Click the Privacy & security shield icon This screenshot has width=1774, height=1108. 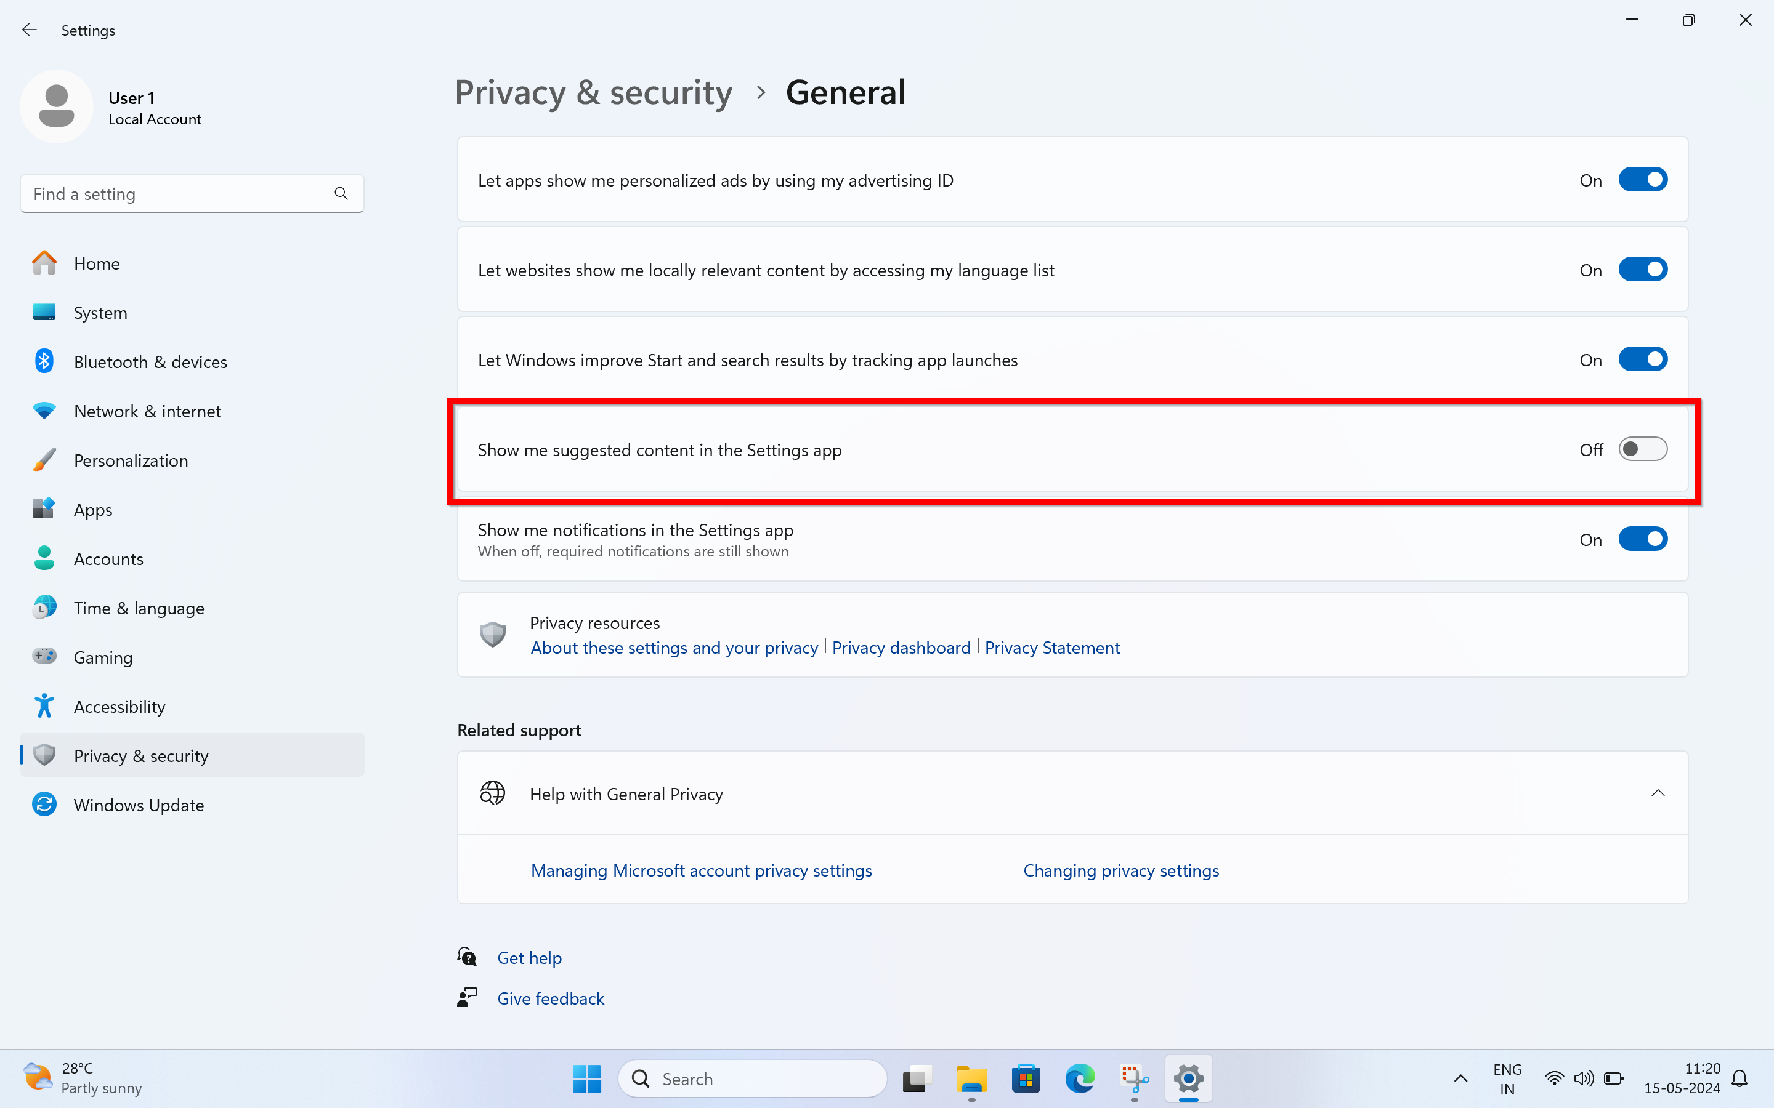pos(44,755)
